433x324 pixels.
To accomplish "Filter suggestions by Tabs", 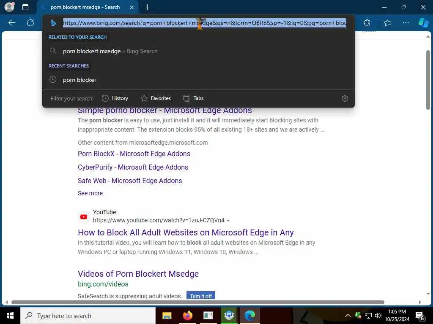I will pyautogui.click(x=193, y=98).
